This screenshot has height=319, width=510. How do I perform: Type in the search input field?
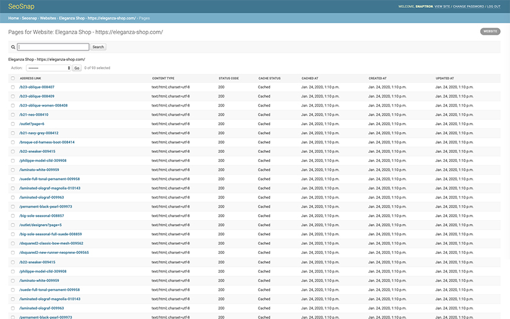[53, 47]
